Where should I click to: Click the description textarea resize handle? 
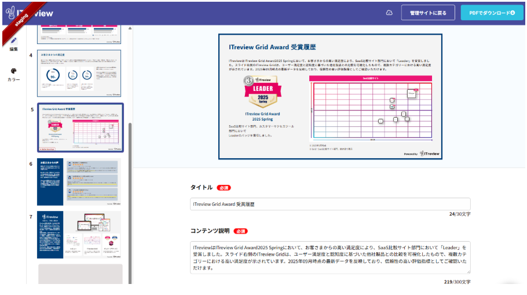point(468,270)
